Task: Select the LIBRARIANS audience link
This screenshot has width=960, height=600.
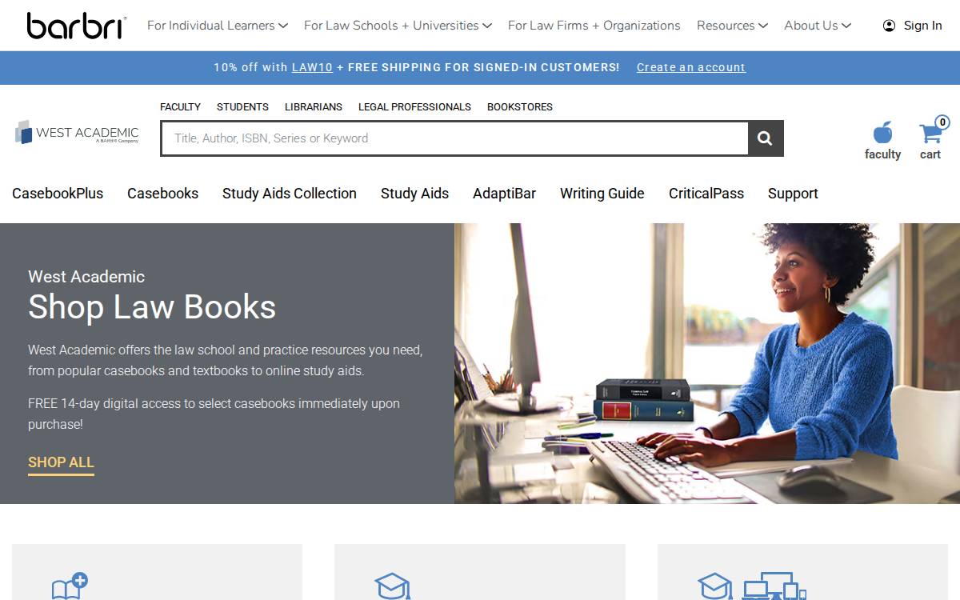Action: click(314, 106)
